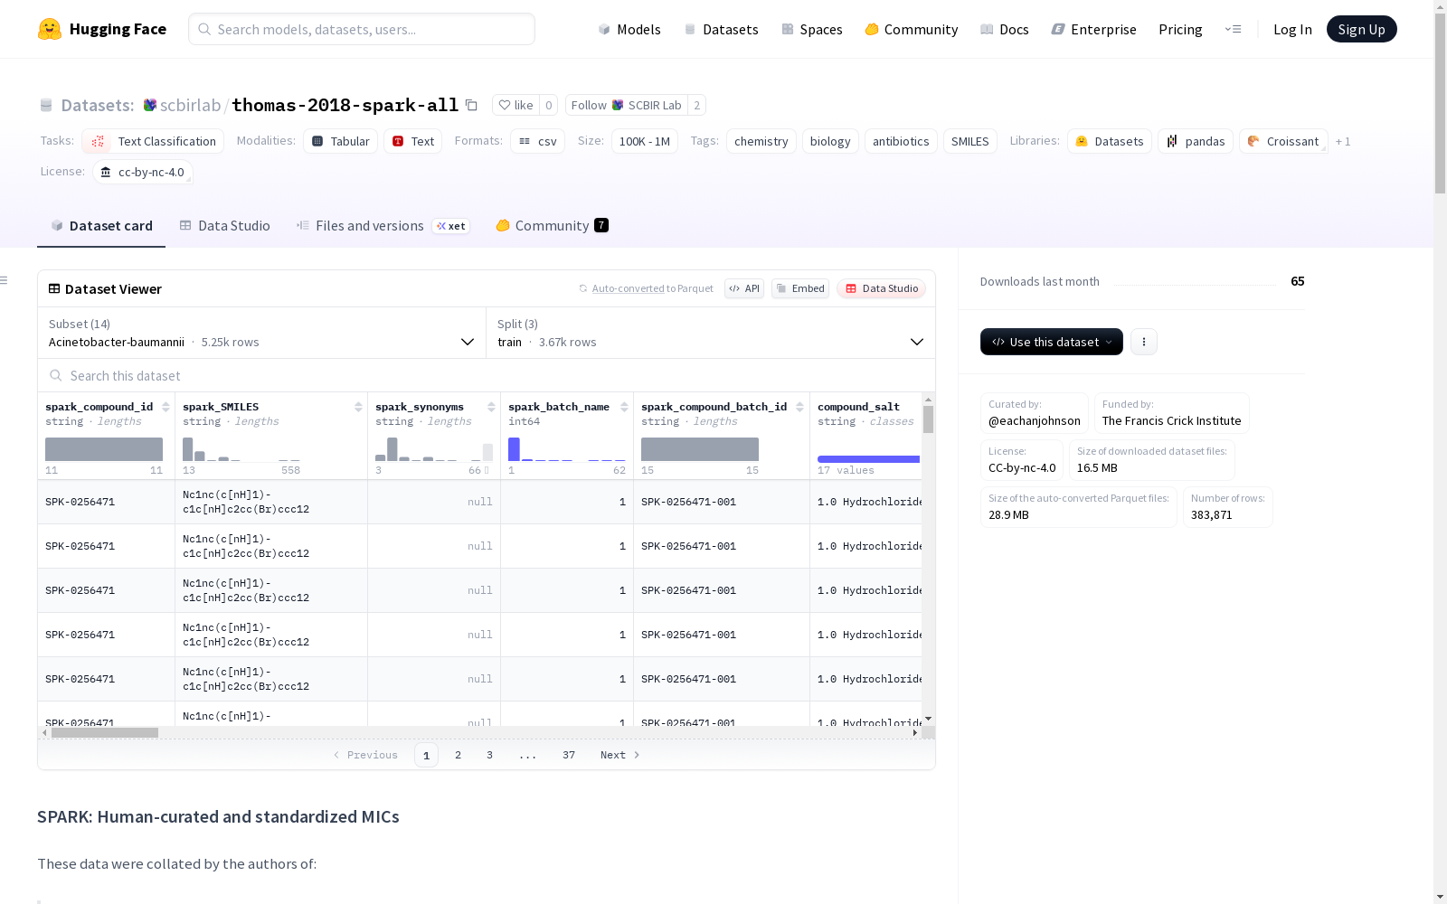Go to page 3 of the table
Viewport: 1447px width, 904px height.
point(490,755)
